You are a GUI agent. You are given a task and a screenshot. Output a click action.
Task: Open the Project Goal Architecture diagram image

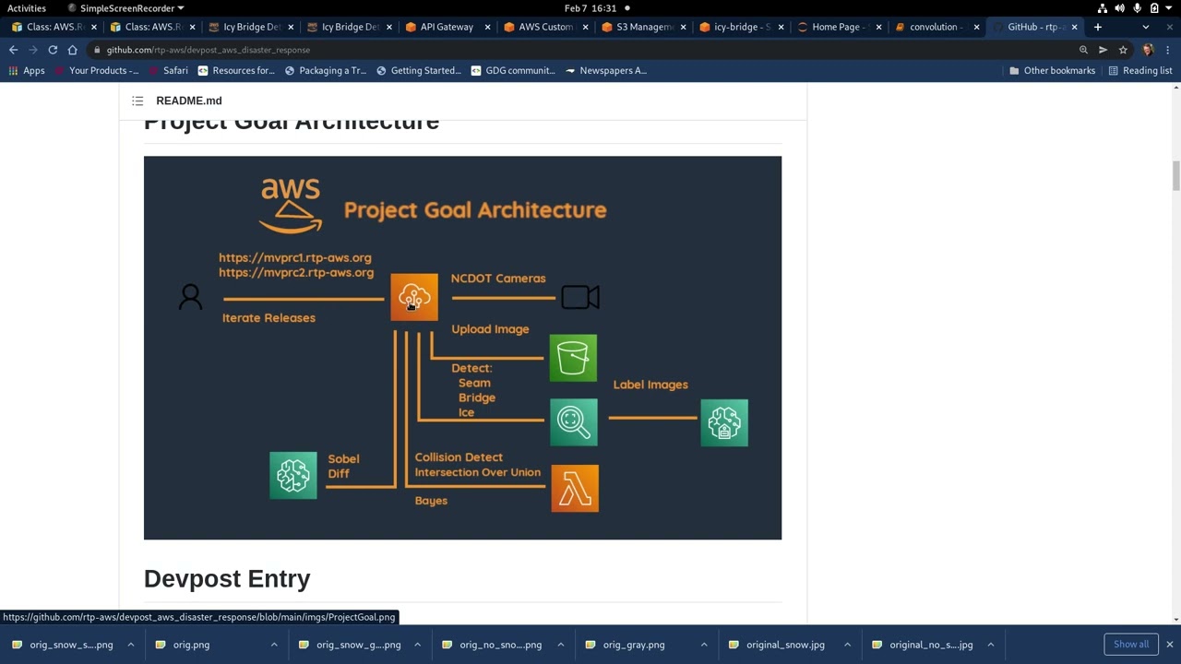(x=462, y=348)
